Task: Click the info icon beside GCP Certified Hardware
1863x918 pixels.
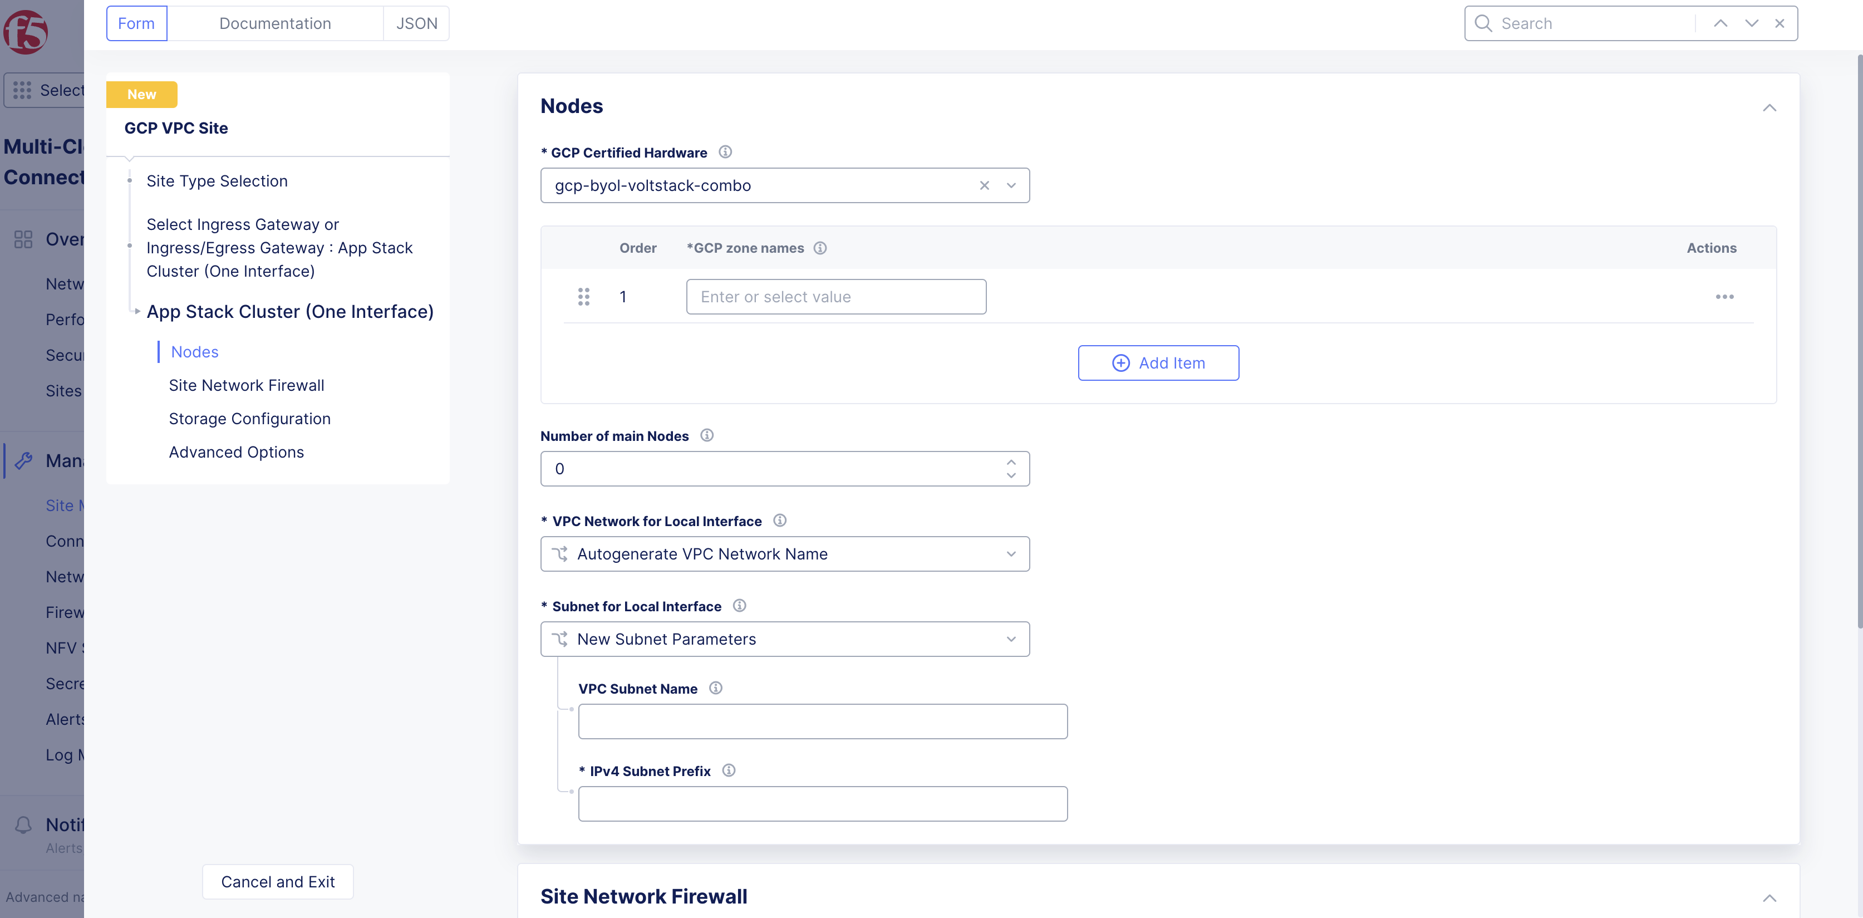Action: (x=725, y=152)
